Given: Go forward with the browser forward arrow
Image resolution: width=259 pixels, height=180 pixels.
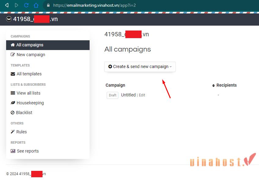Looking at the screenshot, I should coord(16,5).
